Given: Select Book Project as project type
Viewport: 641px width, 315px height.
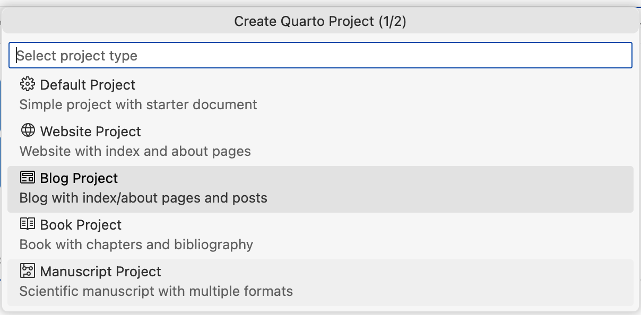Looking at the screenshot, I should (81, 225).
